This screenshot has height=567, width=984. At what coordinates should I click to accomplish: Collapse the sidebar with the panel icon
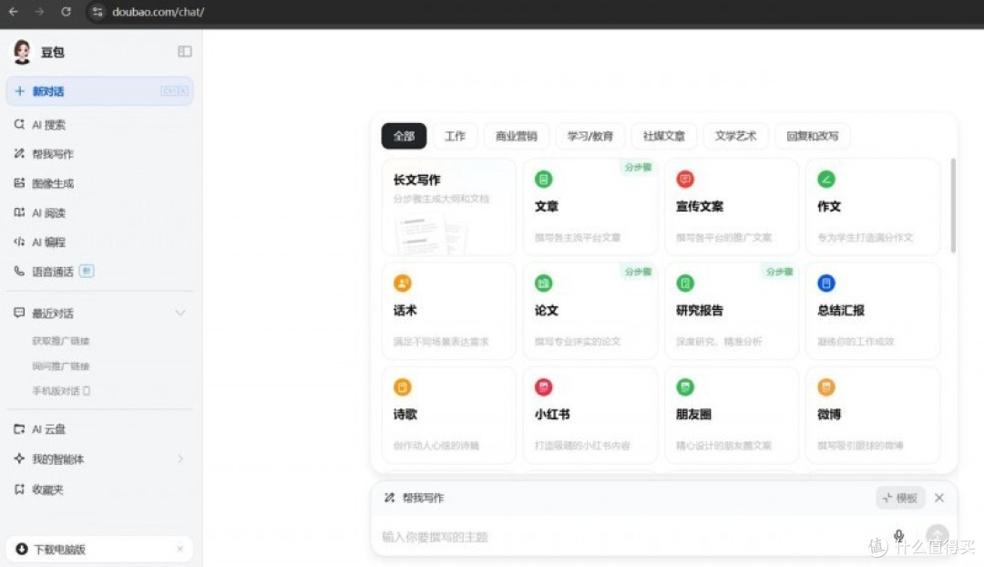tap(184, 51)
